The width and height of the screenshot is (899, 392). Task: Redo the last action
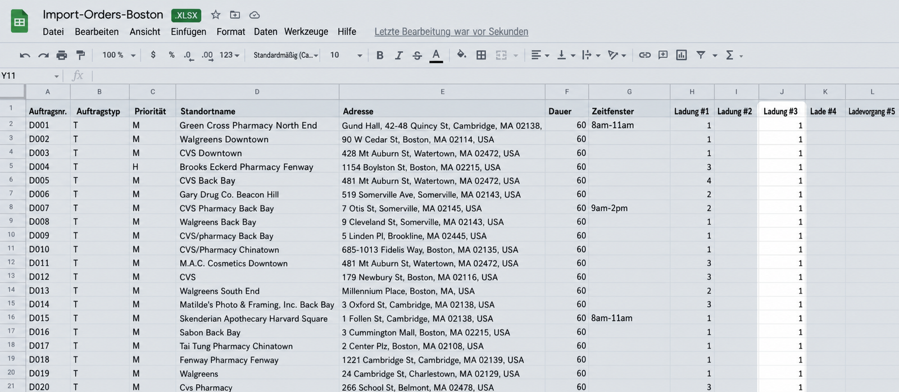tap(43, 55)
